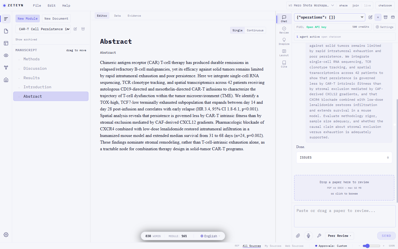
Task: Switch to the Editor tab
Action: pyautogui.click(x=102, y=16)
